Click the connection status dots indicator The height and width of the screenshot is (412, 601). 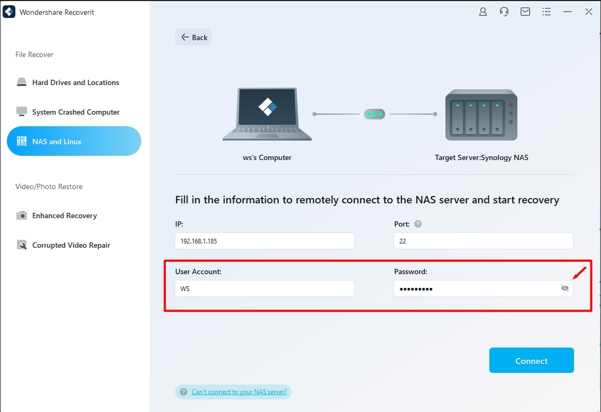point(375,114)
